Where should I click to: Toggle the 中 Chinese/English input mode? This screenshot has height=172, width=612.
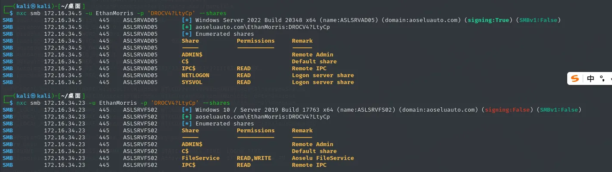[590, 78]
